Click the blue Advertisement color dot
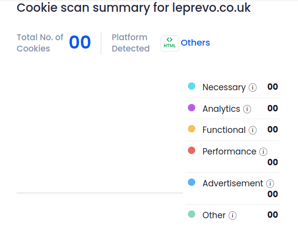 coord(192,182)
